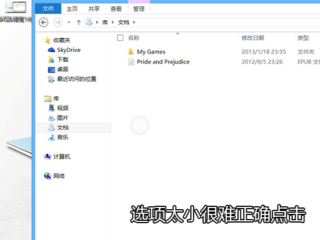Viewport: 320px width, 240px height.
Task: Open 最近访问的位置 in navigation pane
Action: (77, 79)
